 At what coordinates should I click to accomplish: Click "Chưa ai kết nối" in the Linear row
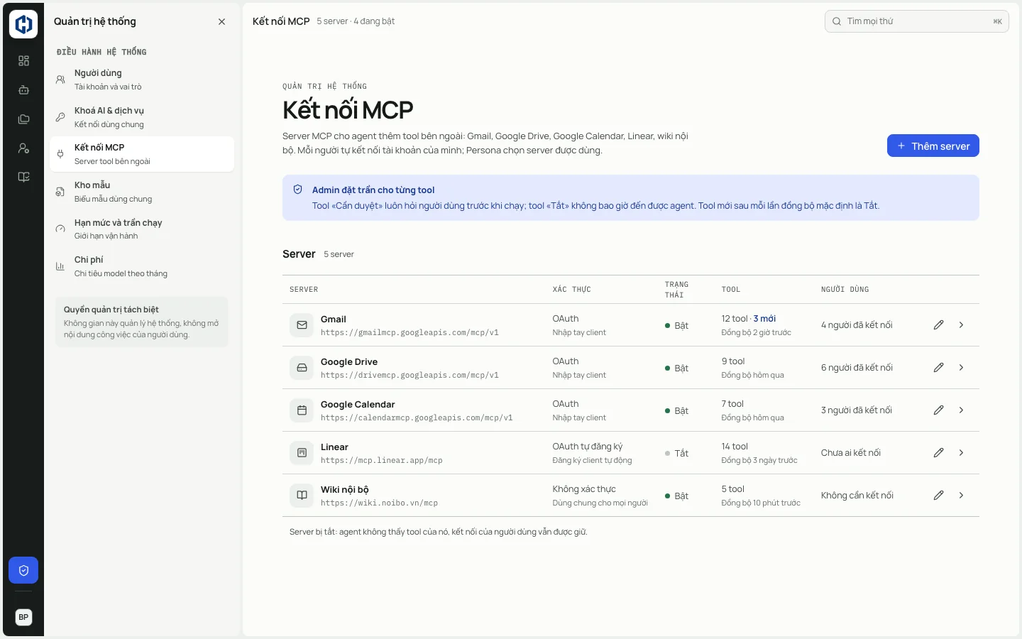[851, 453]
